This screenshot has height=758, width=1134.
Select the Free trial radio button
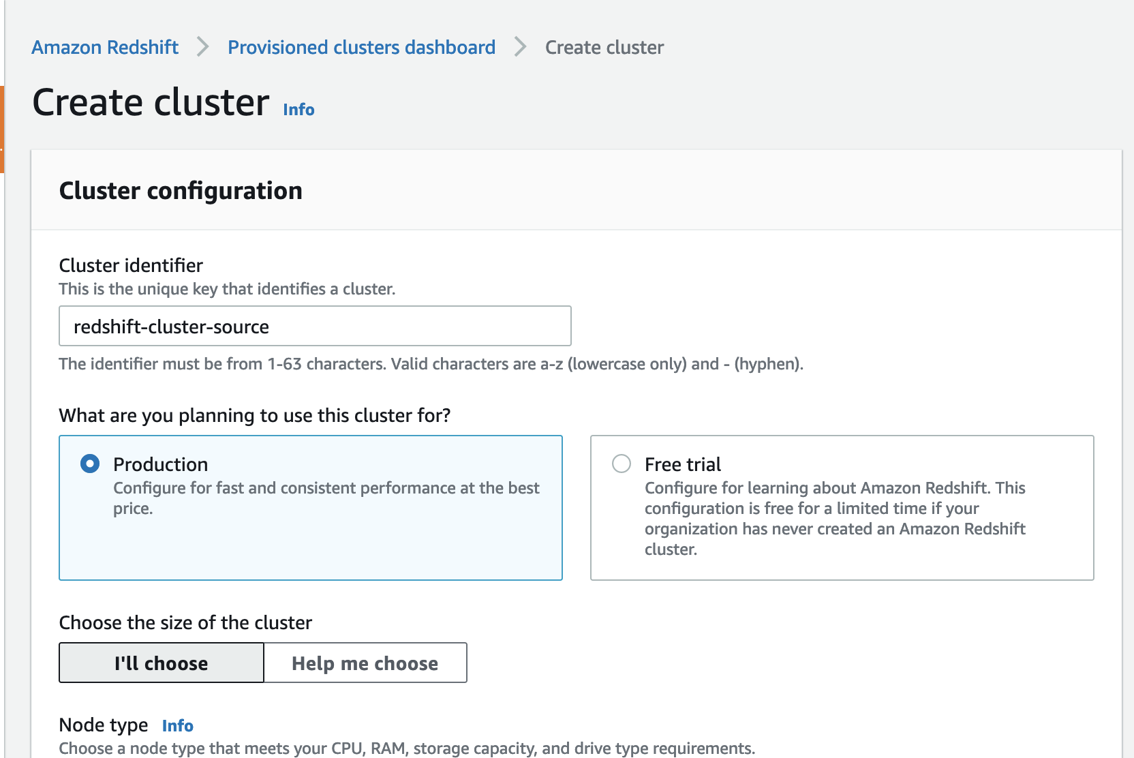coord(622,464)
